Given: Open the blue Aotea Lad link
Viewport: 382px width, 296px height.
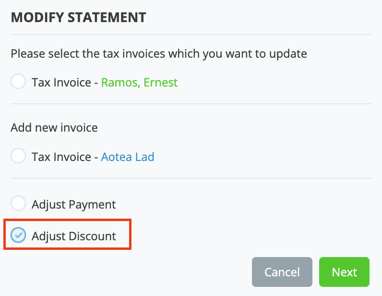Looking at the screenshot, I should coord(128,157).
